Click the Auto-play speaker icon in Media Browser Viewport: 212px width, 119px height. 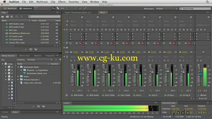click(x=43, y=107)
